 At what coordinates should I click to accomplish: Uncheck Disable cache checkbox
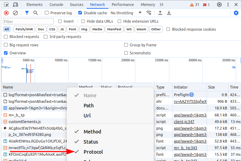[x=80, y=13]
